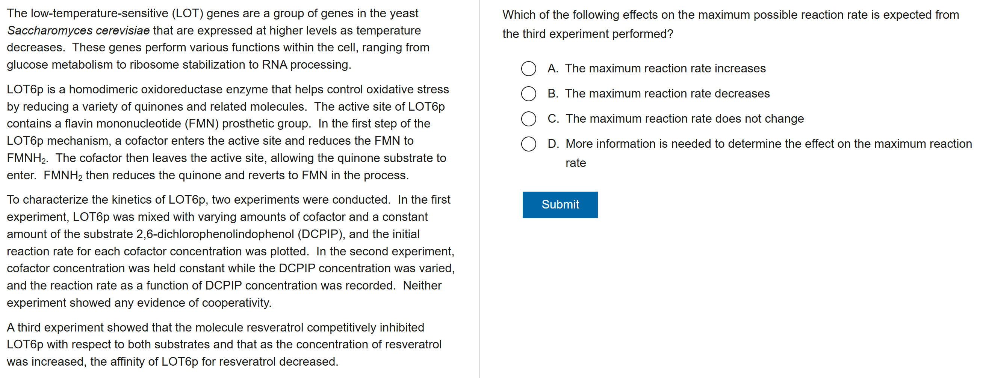983x378 pixels.
Task: Pick the radio button for option D
Action: click(x=529, y=144)
